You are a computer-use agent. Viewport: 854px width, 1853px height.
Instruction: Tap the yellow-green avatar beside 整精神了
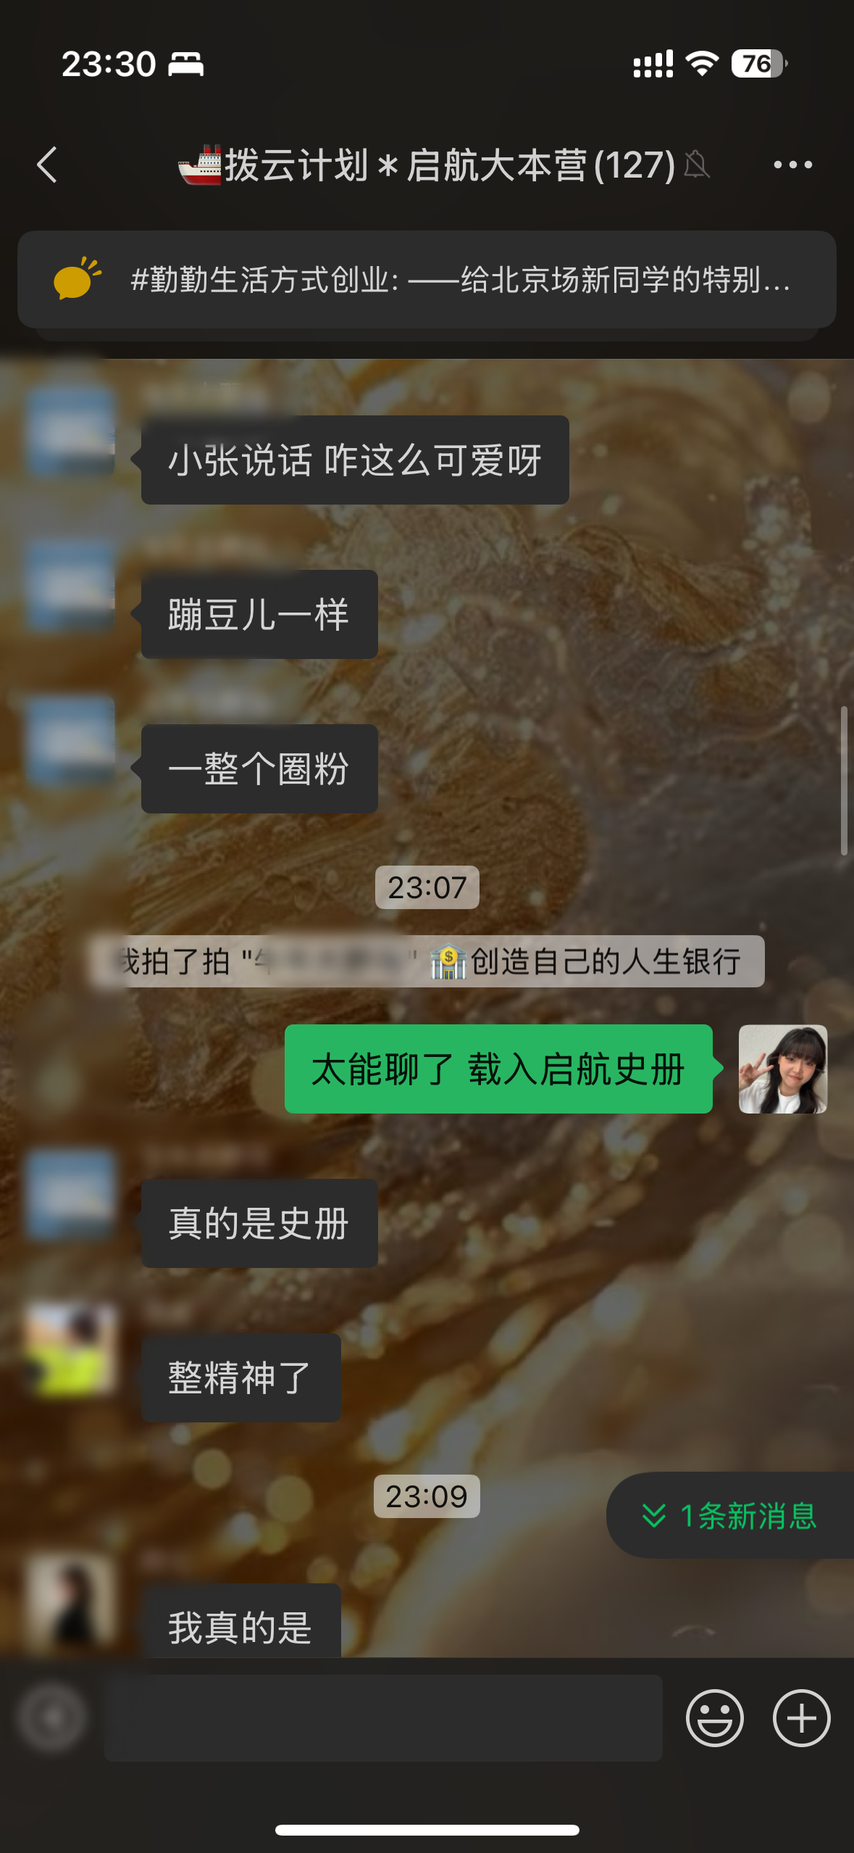pyautogui.click(x=71, y=1349)
